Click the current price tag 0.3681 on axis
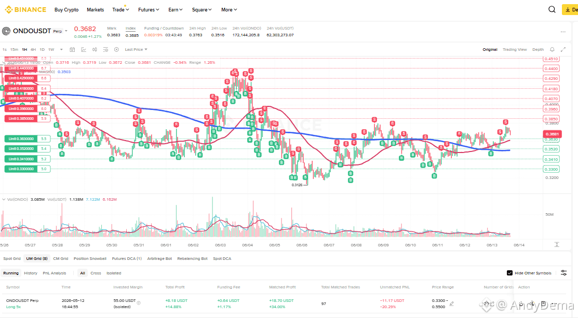Viewport: 578px width, 318px height. click(552, 134)
